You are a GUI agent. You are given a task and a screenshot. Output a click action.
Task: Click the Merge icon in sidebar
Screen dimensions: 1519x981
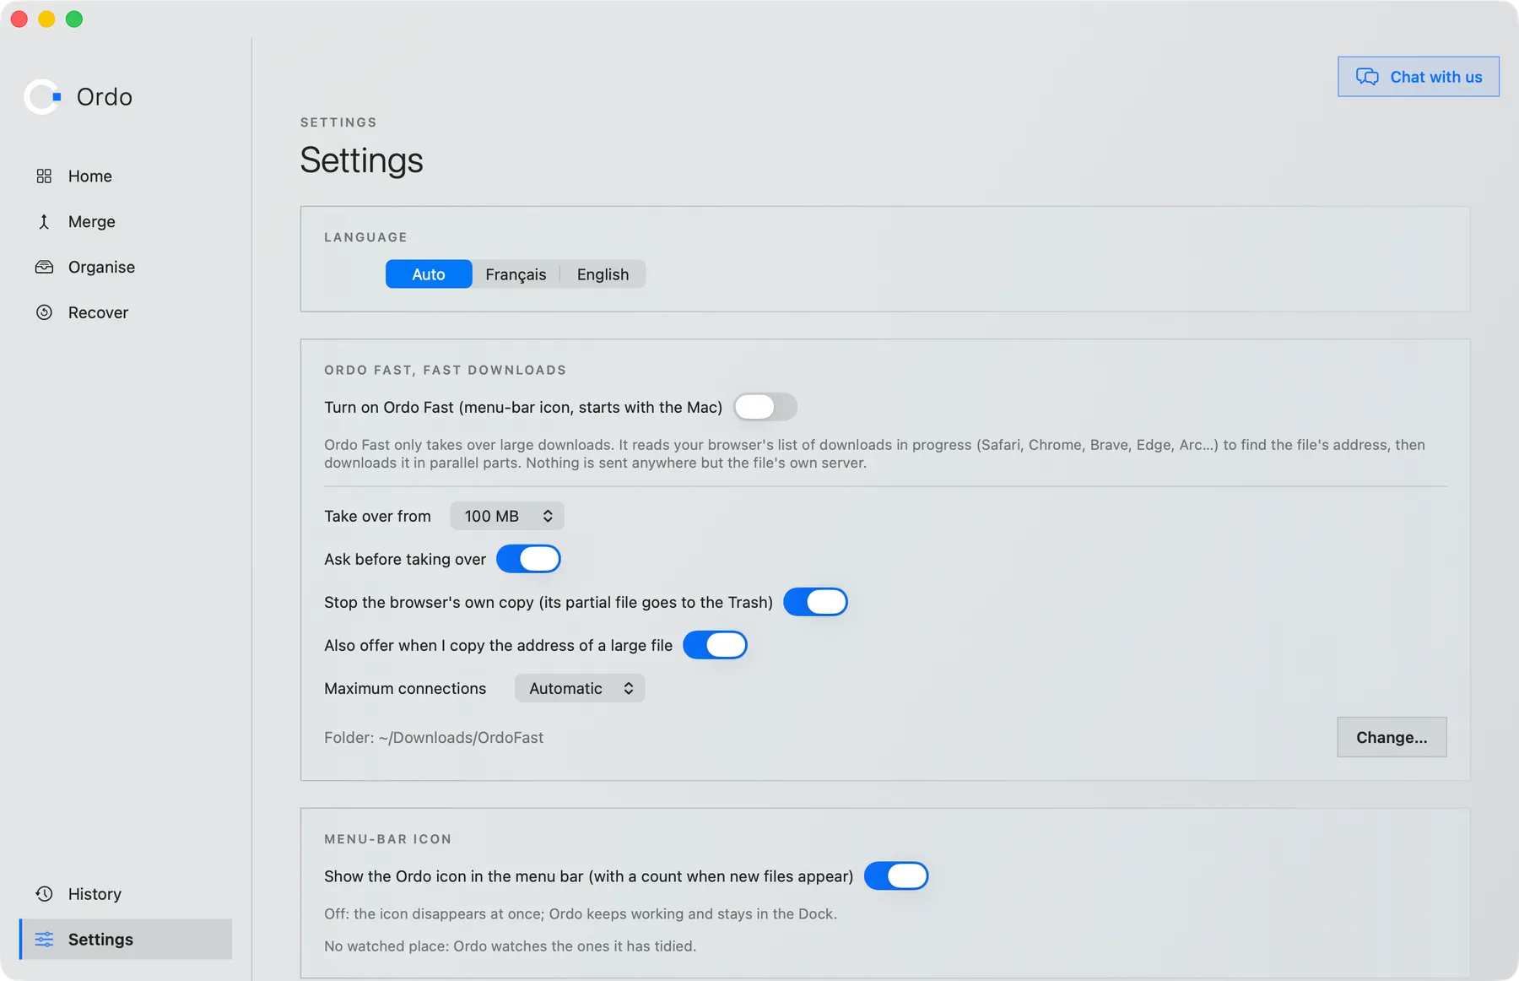pyautogui.click(x=44, y=221)
